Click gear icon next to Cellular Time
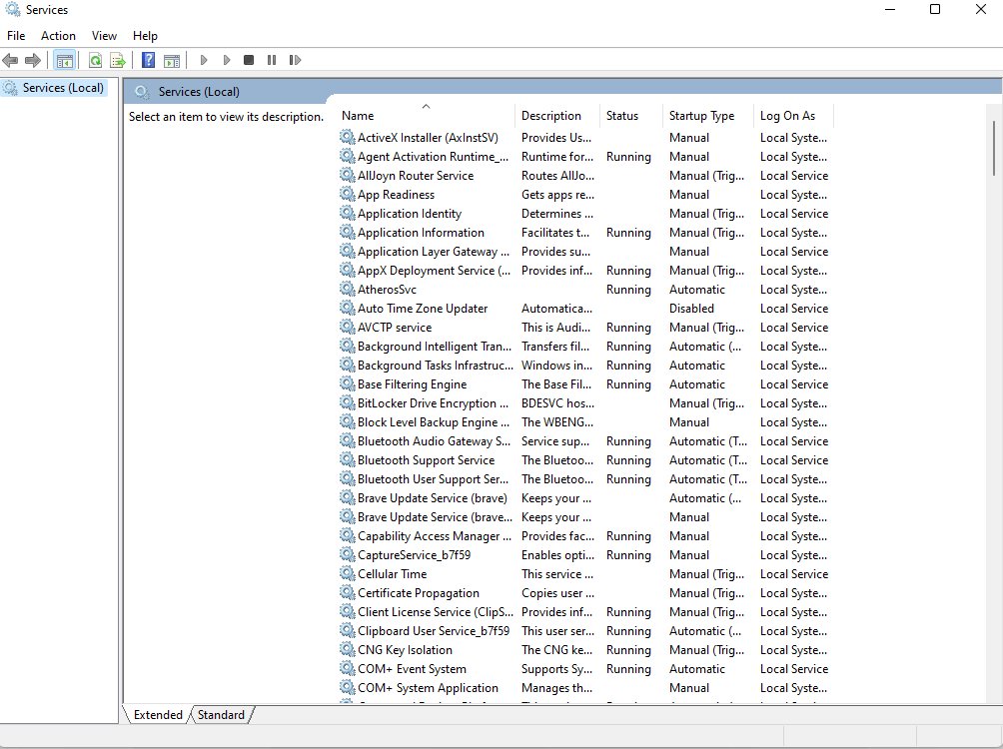 [x=348, y=574]
